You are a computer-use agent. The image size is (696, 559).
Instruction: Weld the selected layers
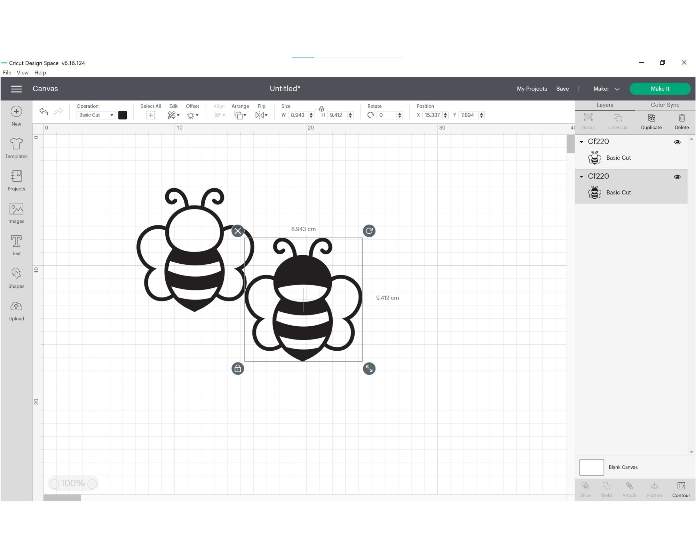[x=606, y=489]
